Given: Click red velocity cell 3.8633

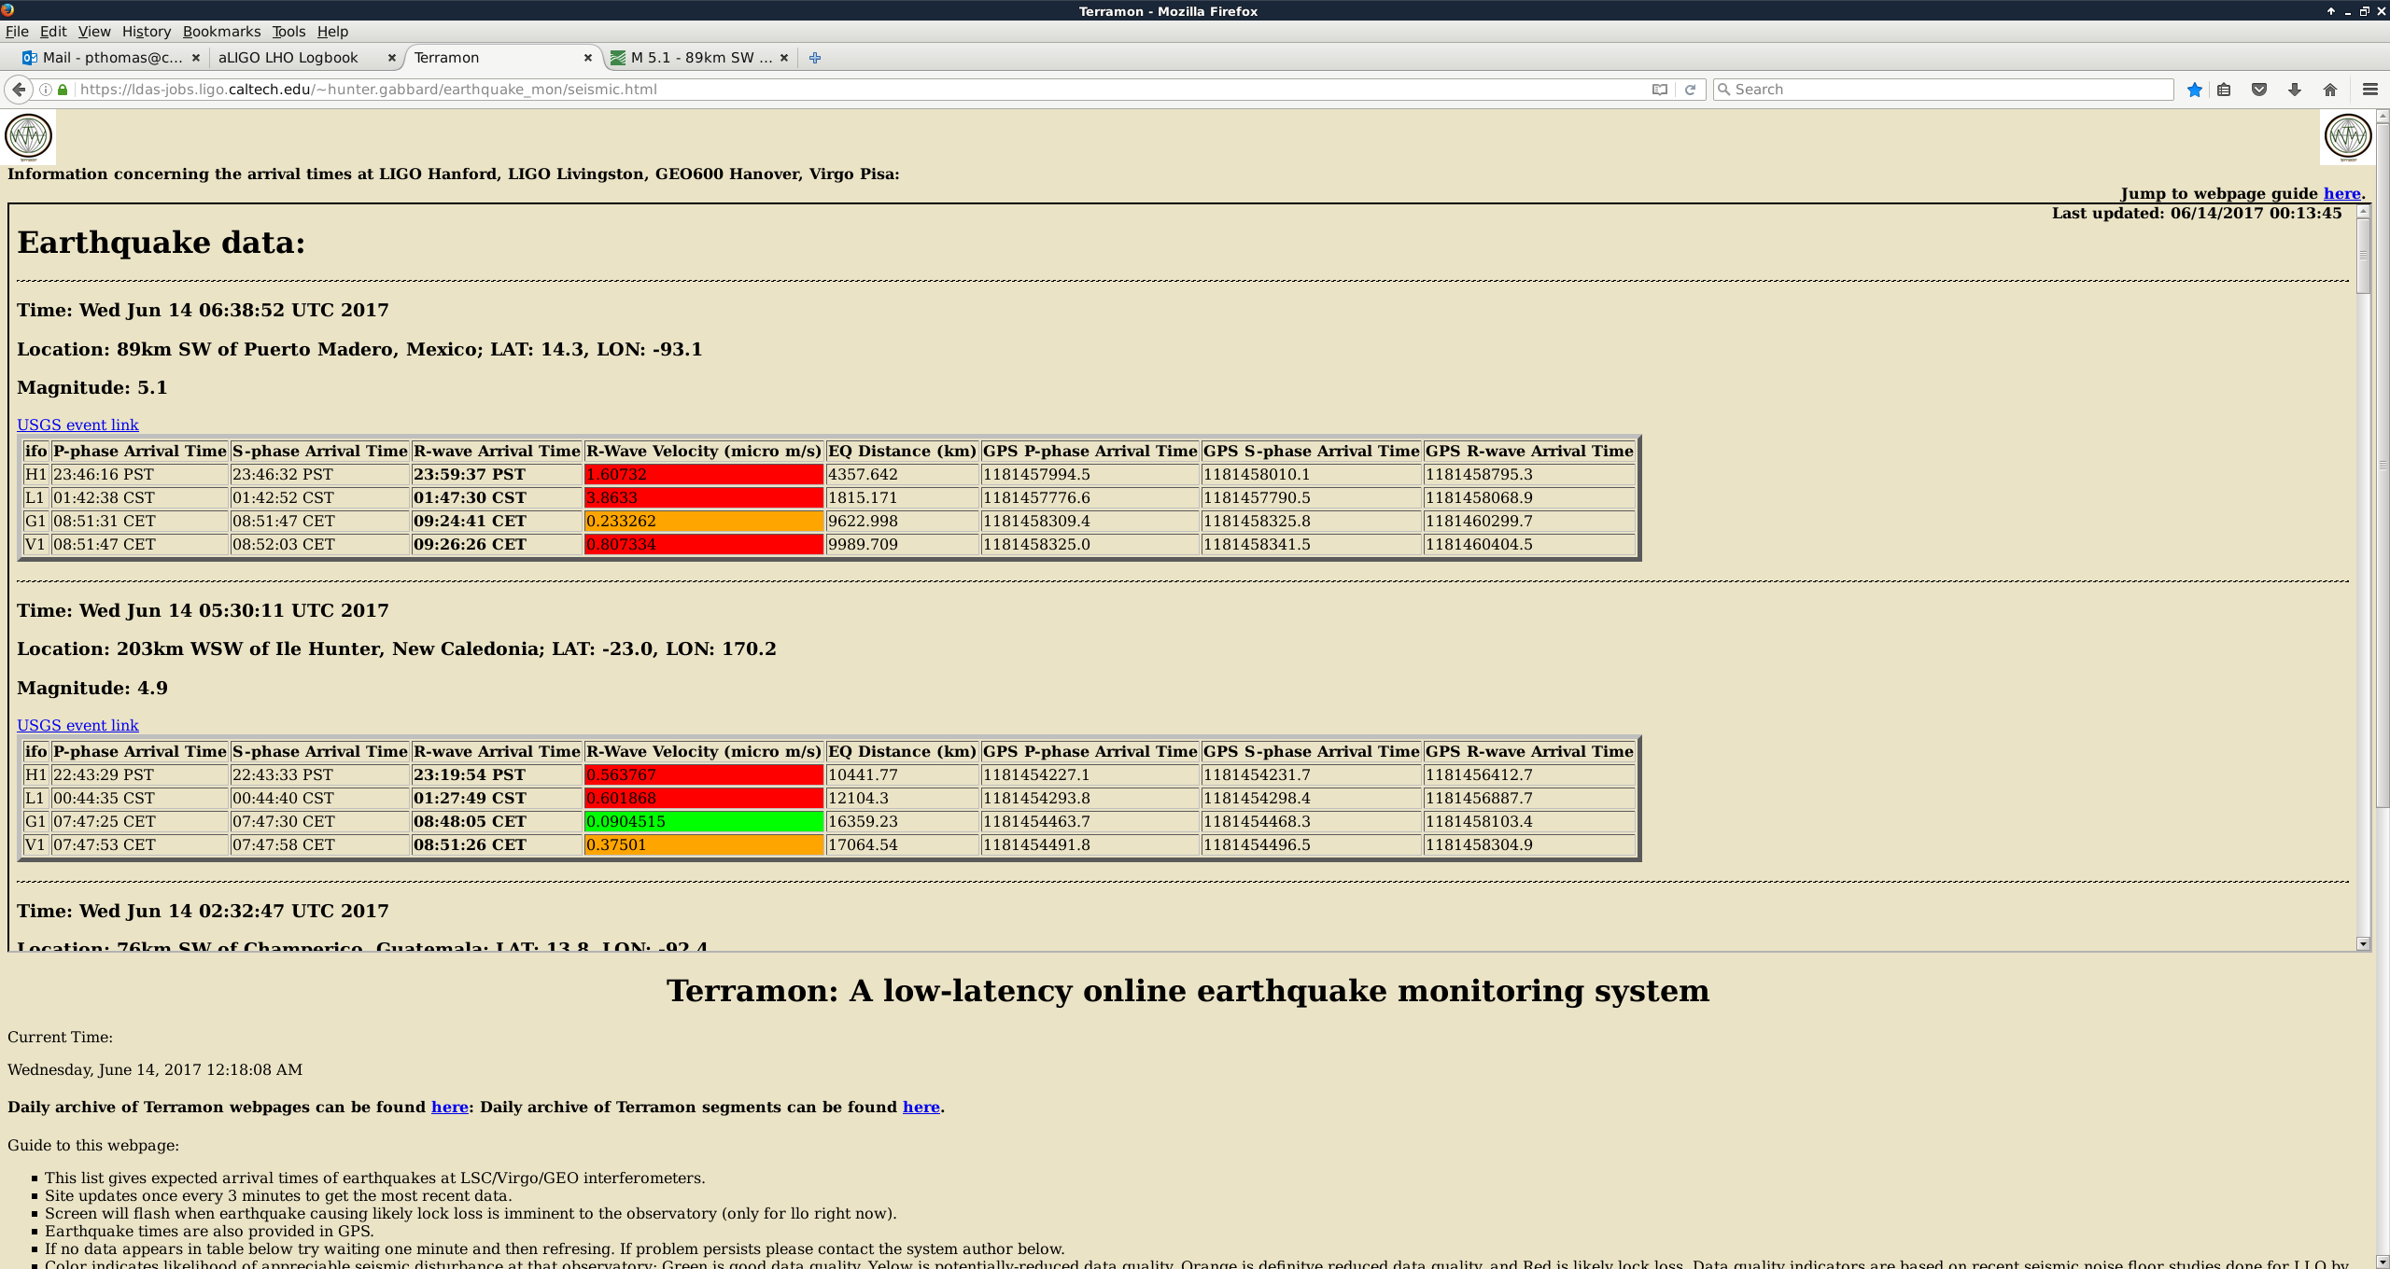Looking at the screenshot, I should pyautogui.click(x=704, y=498).
